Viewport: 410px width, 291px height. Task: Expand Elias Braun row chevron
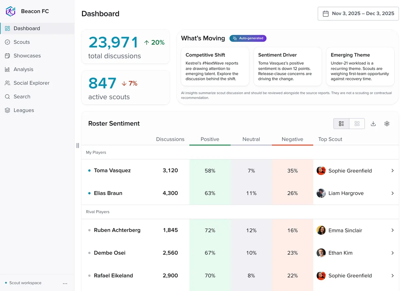392,193
